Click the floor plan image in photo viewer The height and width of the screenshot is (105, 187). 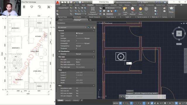coord(28,55)
